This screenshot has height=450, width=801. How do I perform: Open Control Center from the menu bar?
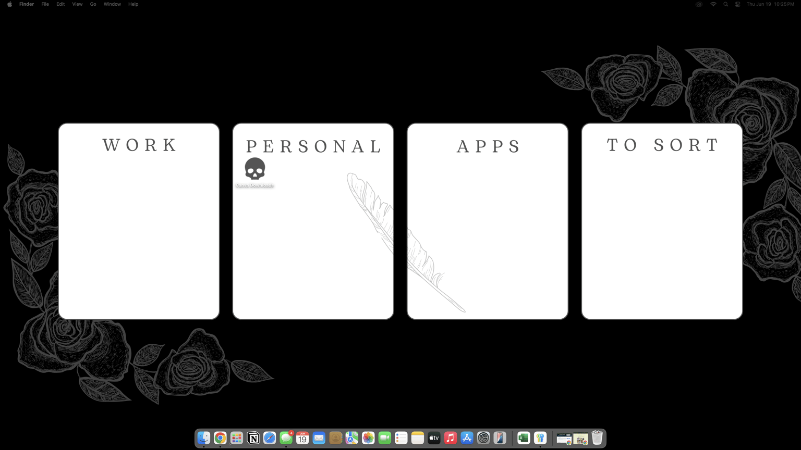coord(737,4)
